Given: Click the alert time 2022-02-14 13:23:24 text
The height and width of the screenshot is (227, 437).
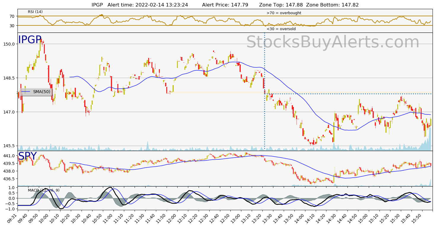Looking at the screenshot, I should tap(148, 5).
